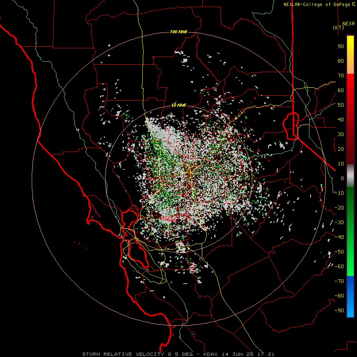
Task: Click the KDAX 14 JUN 25 17:21 timestamp
Action: tap(239, 354)
